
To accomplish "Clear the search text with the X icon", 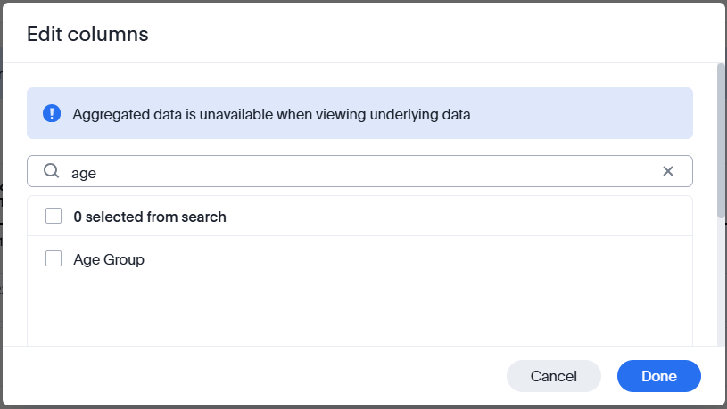I will [668, 171].
